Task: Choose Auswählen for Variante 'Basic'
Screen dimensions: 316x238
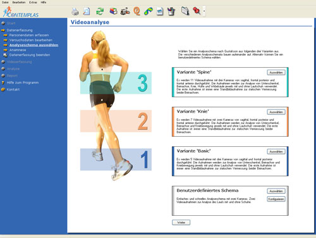Action: [x=276, y=151]
